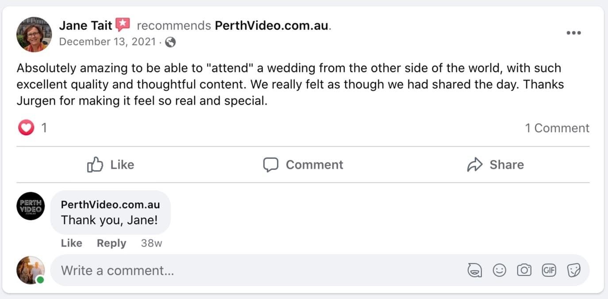This screenshot has width=608, height=299.
Task: Click the public globe privacy icon
Action: [x=170, y=42]
